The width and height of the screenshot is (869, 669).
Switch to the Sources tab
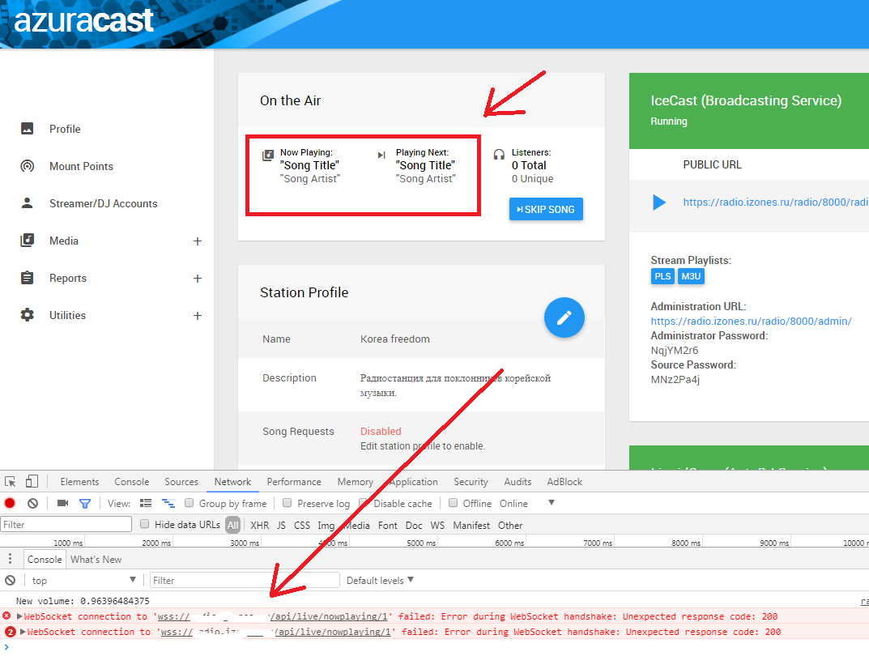[181, 482]
